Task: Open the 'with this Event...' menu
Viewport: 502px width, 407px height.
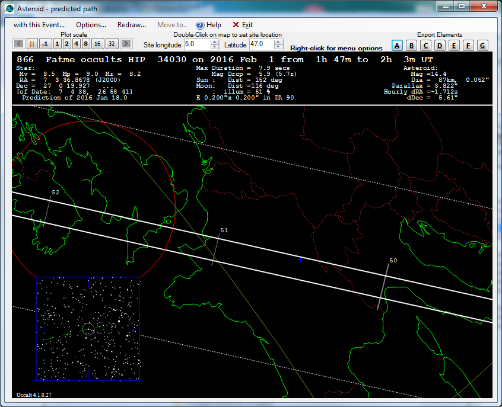Action: click(x=39, y=25)
